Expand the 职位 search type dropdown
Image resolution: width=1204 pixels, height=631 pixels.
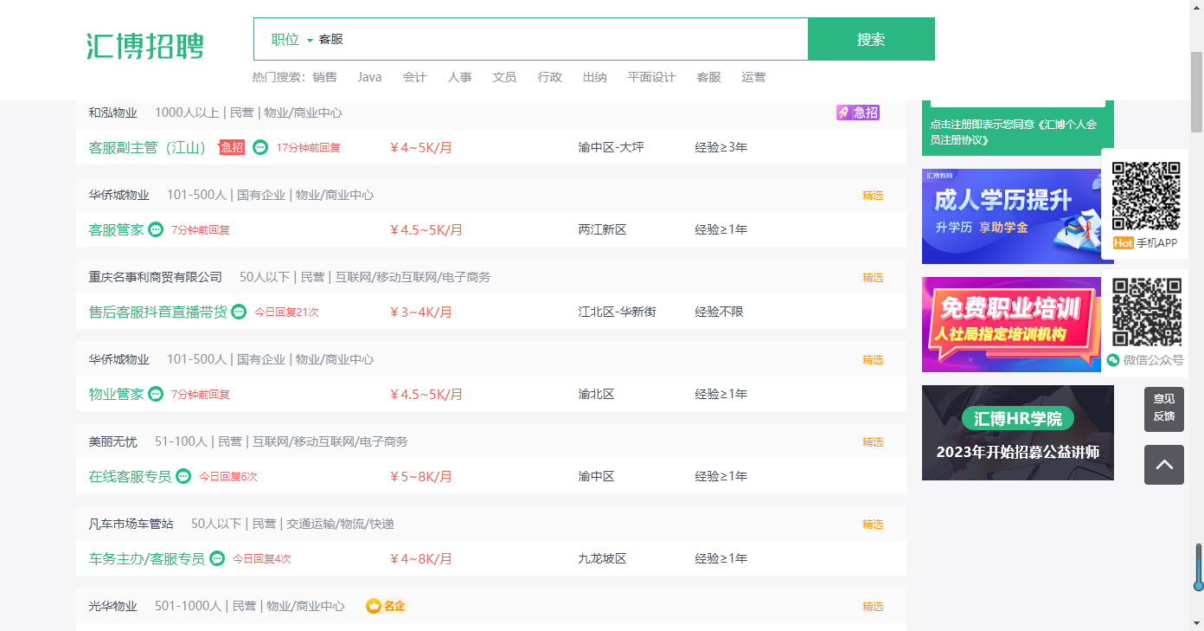291,40
